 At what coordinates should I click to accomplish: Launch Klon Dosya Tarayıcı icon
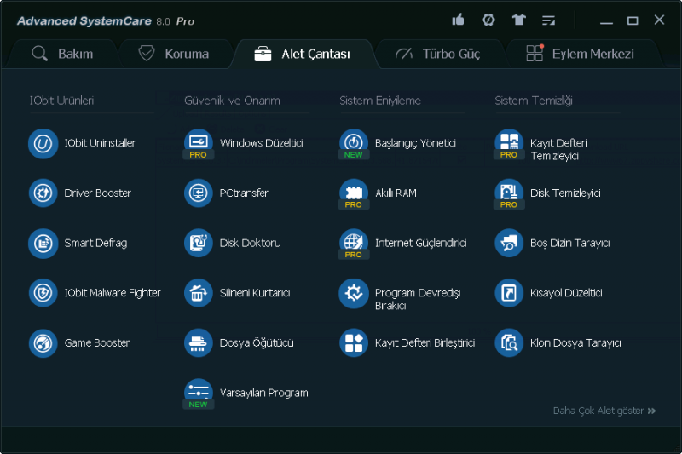(509, 343)
